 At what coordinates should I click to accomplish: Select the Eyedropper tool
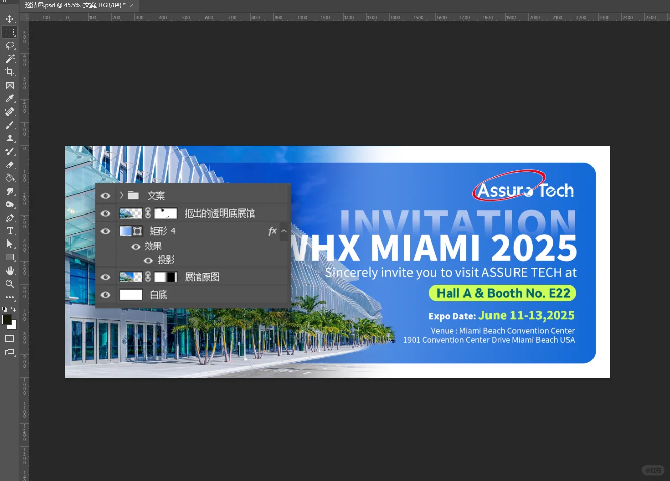(x=10, y=98)
